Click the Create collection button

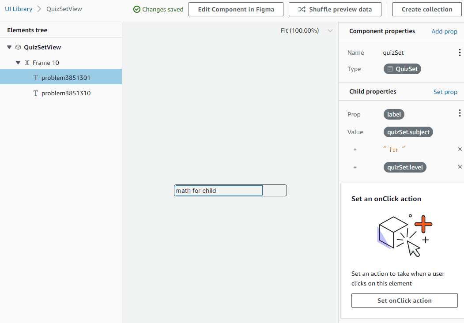[426, 9]
